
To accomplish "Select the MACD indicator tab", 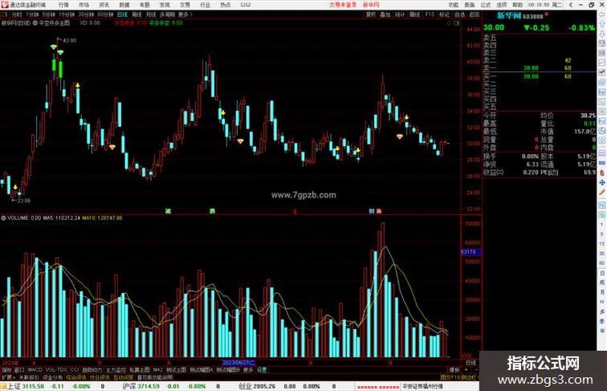I will click(35, 370).
